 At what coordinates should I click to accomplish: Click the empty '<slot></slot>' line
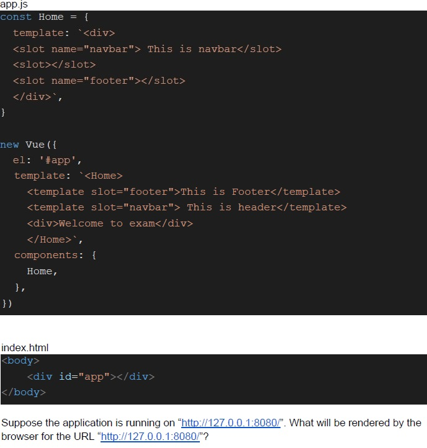[54, 65]
